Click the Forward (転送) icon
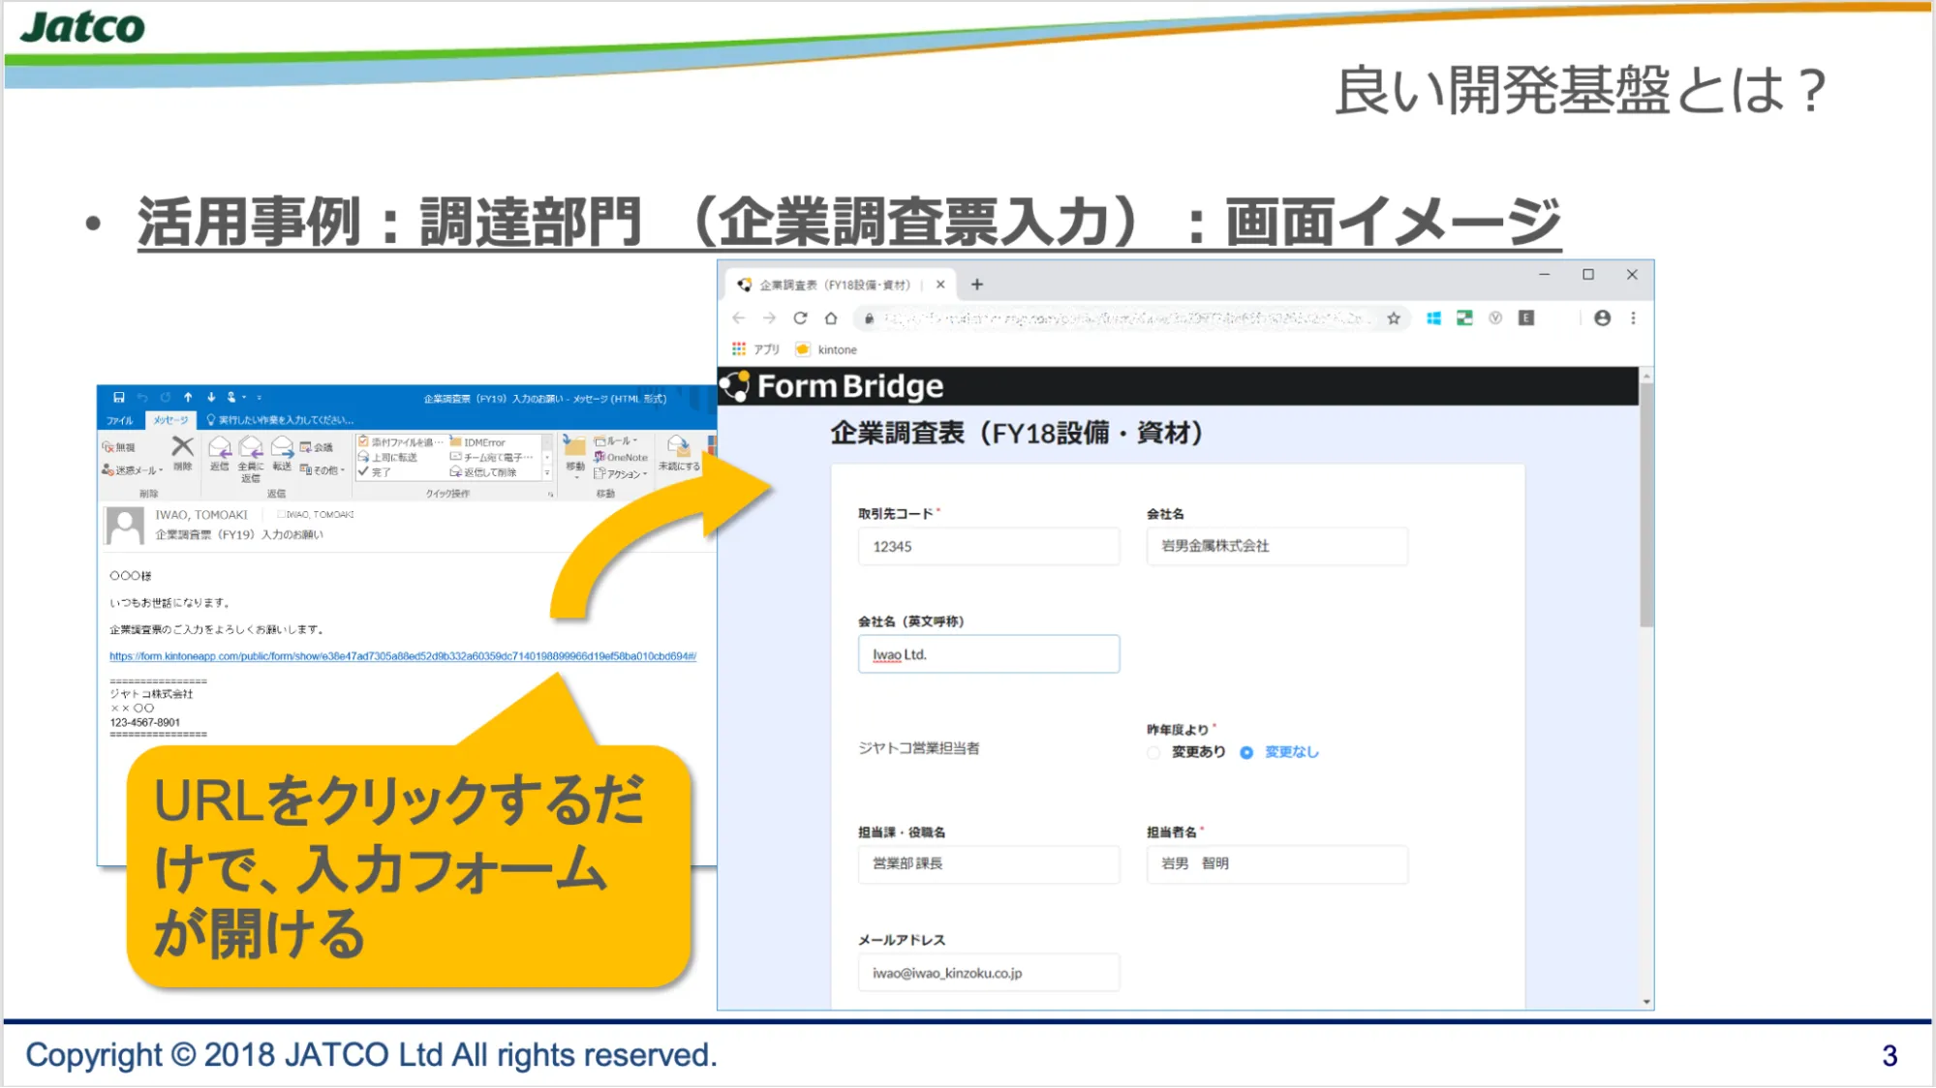The width and height of the screenshot is (1936, 1088). tap(282, 449)
